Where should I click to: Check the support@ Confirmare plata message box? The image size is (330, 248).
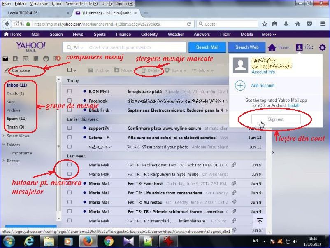[x=70, y=129]
